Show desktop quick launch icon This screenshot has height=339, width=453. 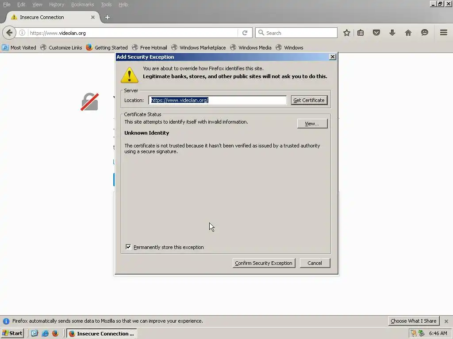[35, 333]
